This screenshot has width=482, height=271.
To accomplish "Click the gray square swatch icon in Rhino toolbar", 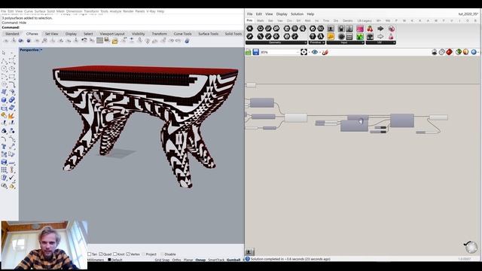I will tap(99, 41).
